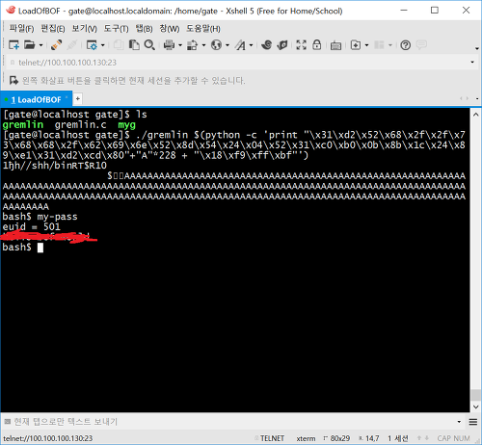Viewport: 482px width, 445px height.
Task: Launch the Xagent icon
Action: pos(282,45)
